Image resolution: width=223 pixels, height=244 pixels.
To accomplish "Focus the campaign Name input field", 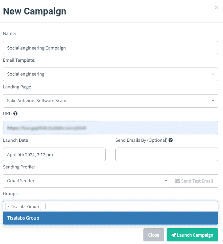I will click(x=111, y=48).
